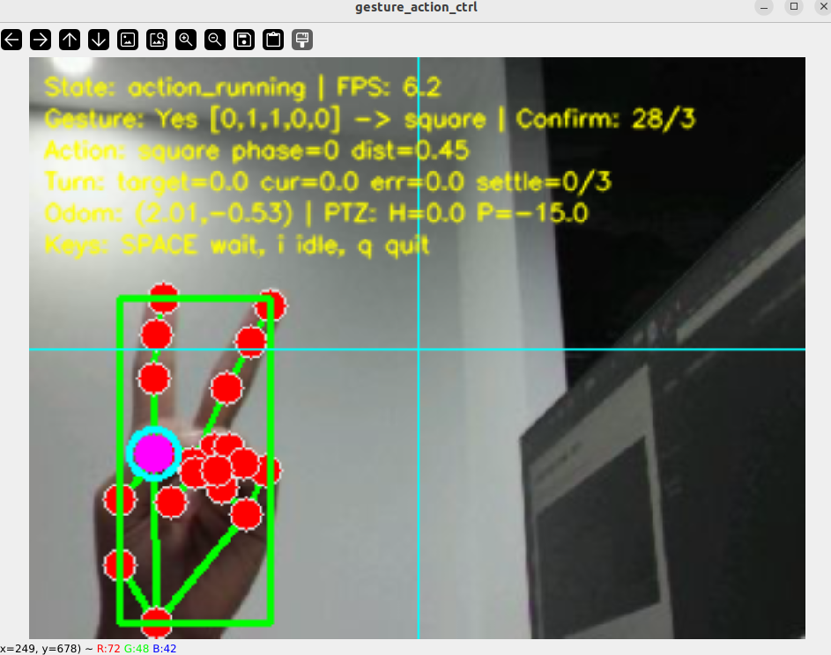This screenshot has height=655, width=831.
Task: Click the 'Action: square phase=0 dist=0.45' line
Action: click(257, 151)
